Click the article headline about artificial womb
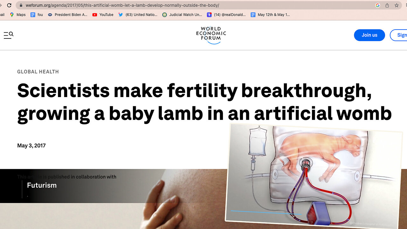 click(x=204, y=102)
